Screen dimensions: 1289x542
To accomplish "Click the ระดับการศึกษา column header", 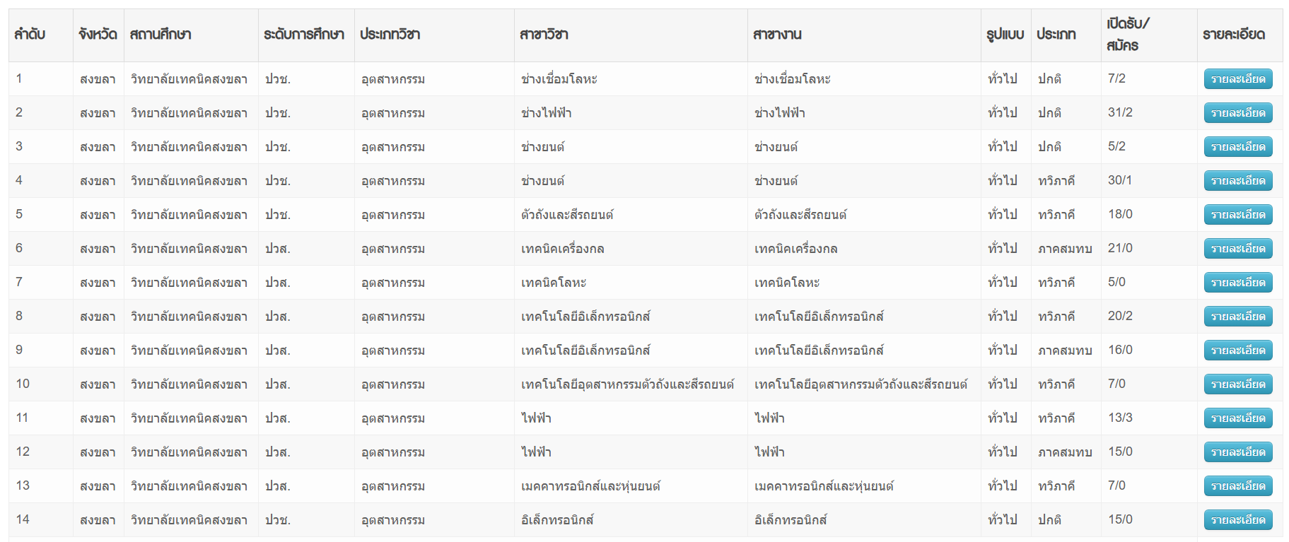I will click(304, 35).
